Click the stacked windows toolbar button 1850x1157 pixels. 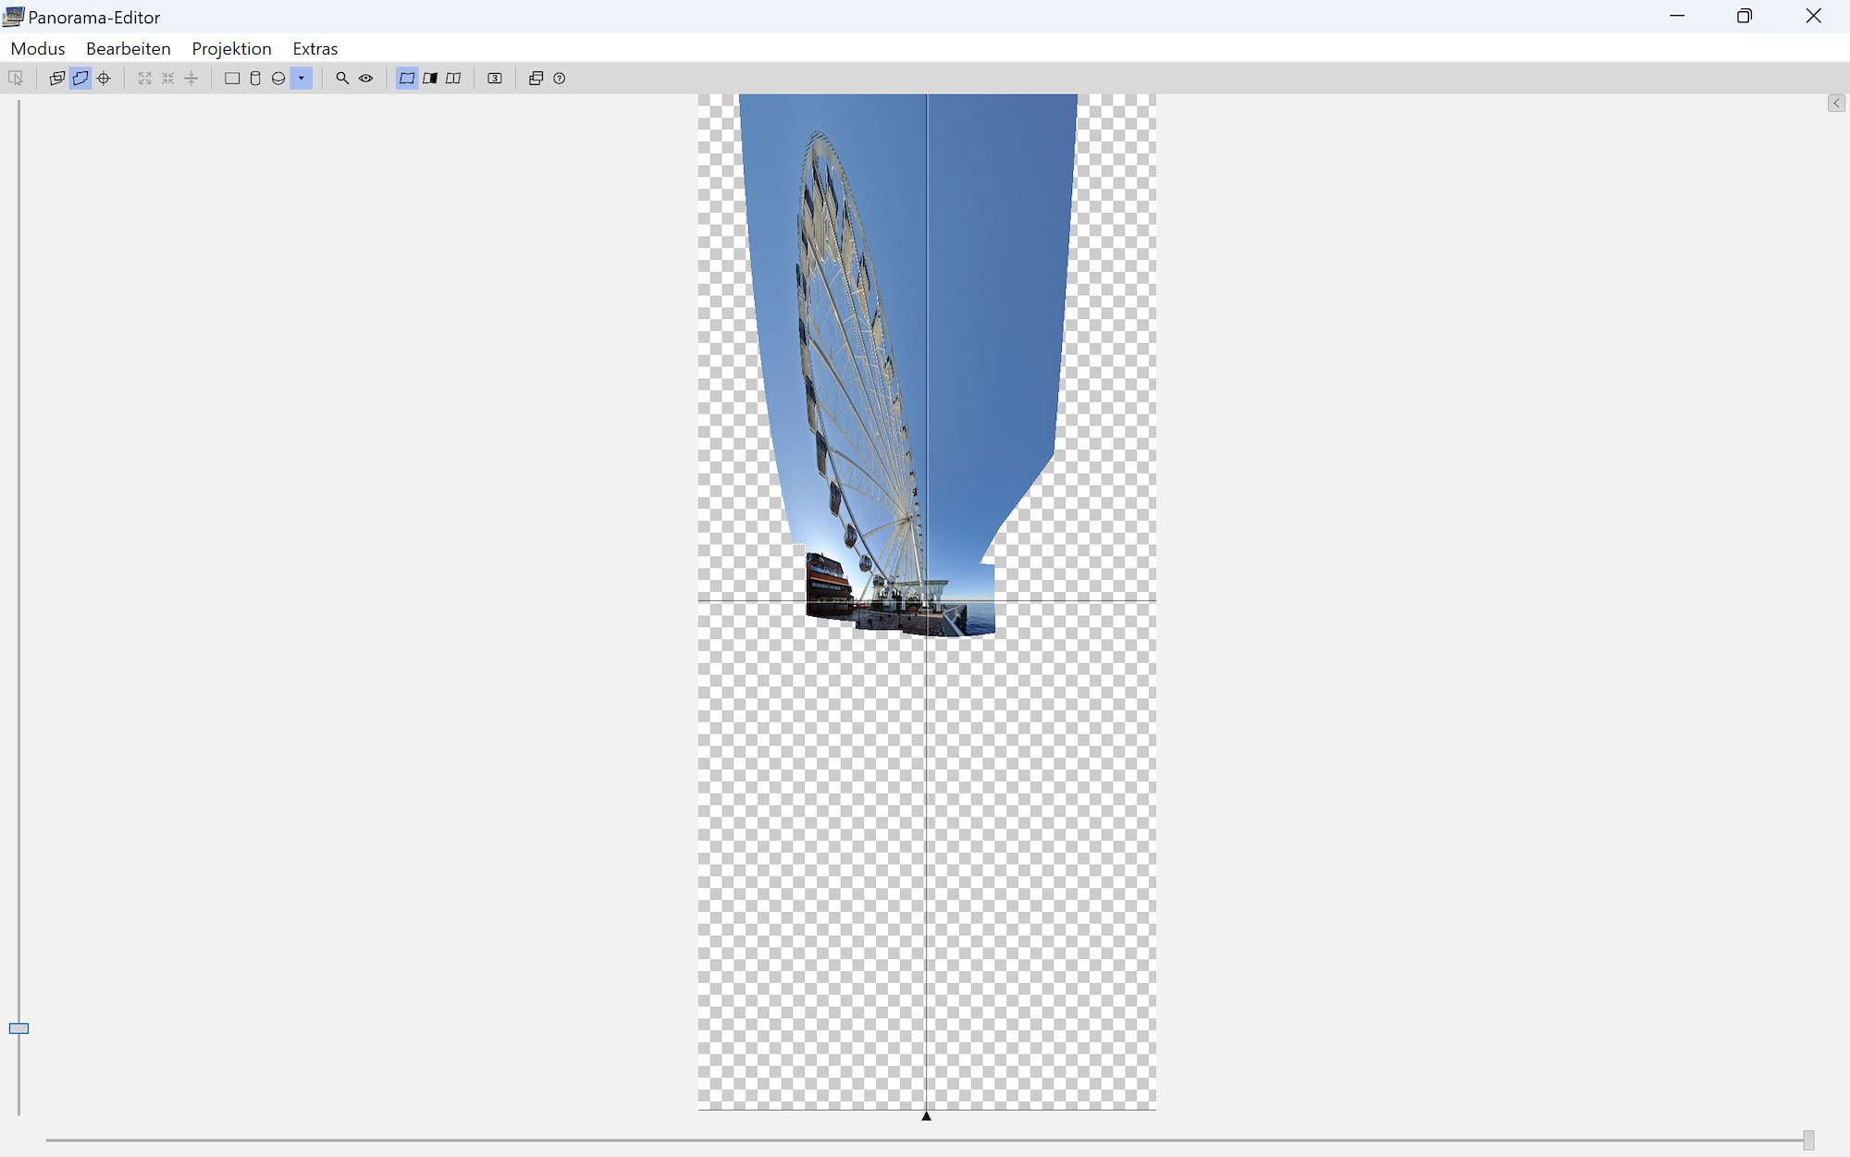tap(536, 79)
